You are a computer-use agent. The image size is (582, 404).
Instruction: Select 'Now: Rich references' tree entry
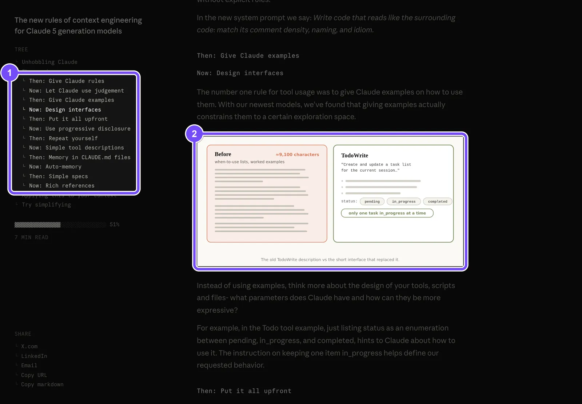click(x=62, y=185)
